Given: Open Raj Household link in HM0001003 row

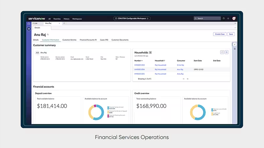Looking at the screenshot, I should [161, 65].
